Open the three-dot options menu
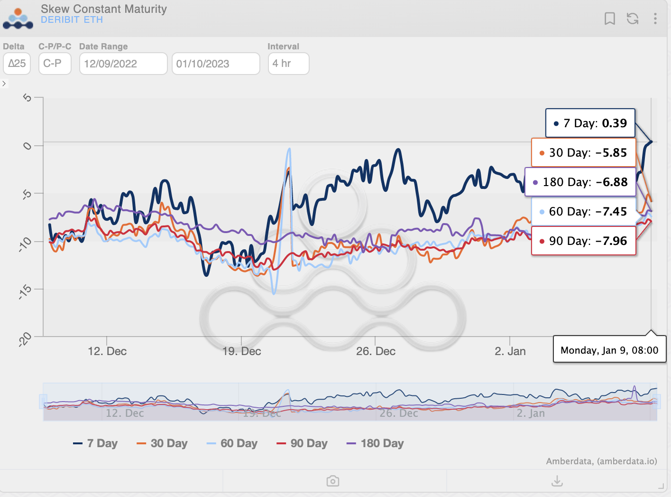The height and width of the screenshot is (497, 671). (655, 19)
